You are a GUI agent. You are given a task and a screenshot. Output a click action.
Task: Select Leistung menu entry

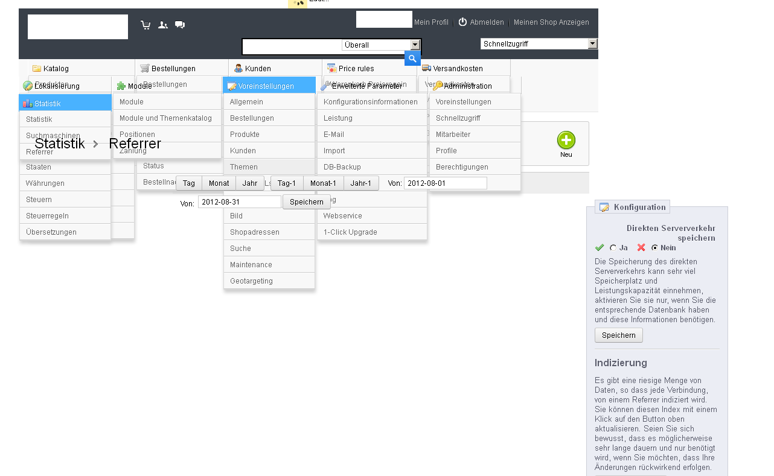tap(372, 118)
